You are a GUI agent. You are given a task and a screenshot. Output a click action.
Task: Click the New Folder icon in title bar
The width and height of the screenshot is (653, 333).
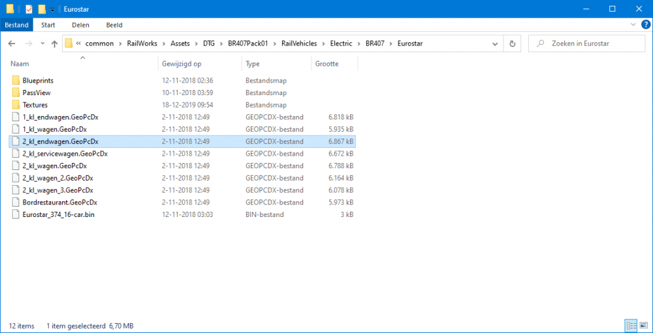pos(42,9)
